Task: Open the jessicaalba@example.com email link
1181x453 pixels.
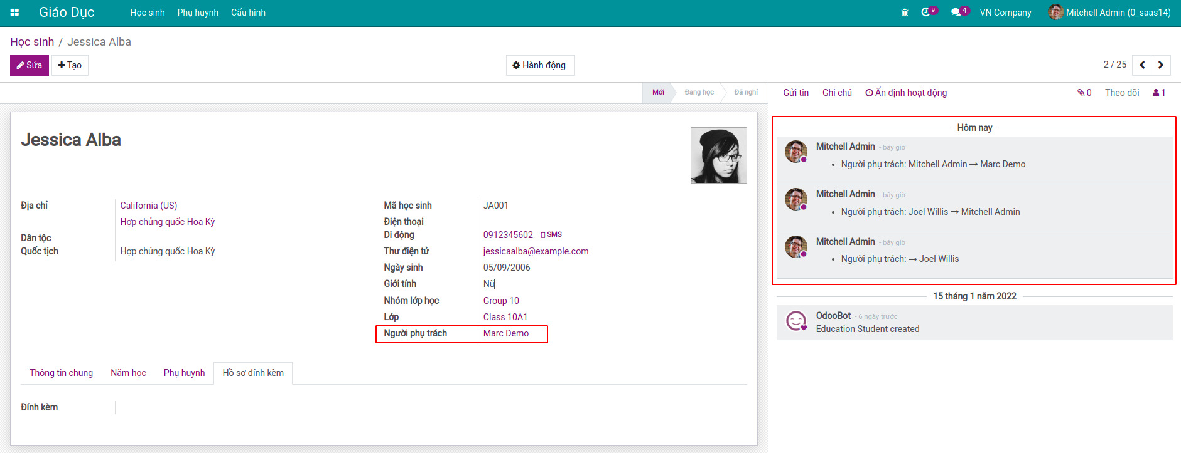Action: click(x=536, y=251)
